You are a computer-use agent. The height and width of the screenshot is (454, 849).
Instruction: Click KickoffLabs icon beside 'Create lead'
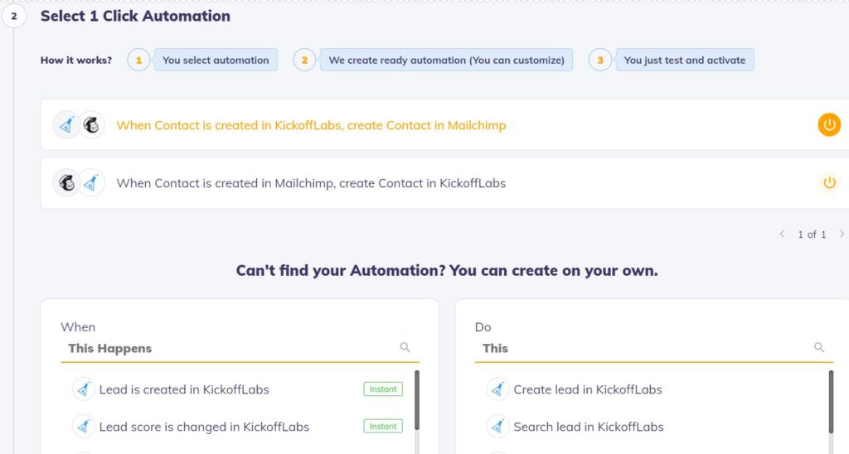[x=497, y=389]
